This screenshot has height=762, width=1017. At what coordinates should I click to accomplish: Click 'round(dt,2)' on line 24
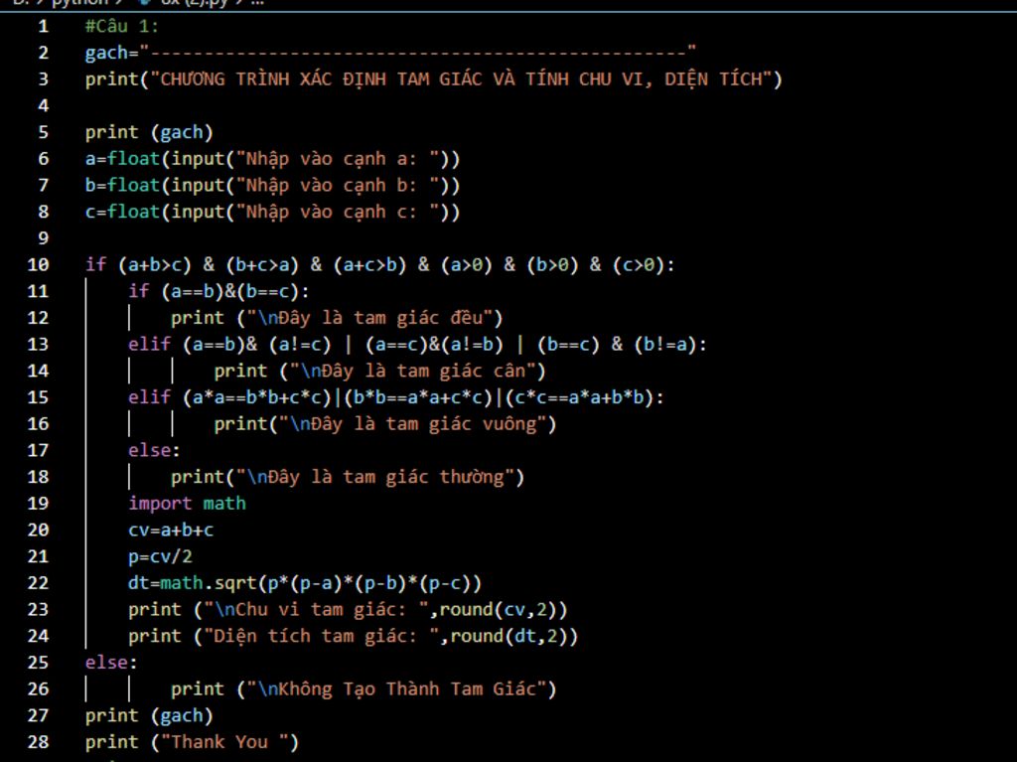point(509,636)
